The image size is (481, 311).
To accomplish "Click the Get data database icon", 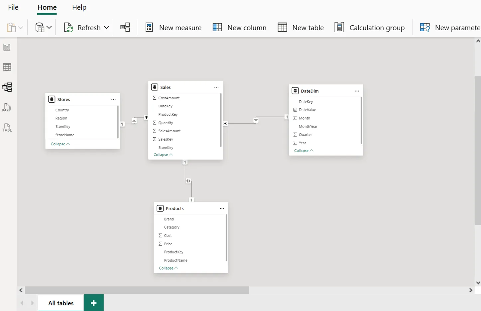I will coord(40,28).
